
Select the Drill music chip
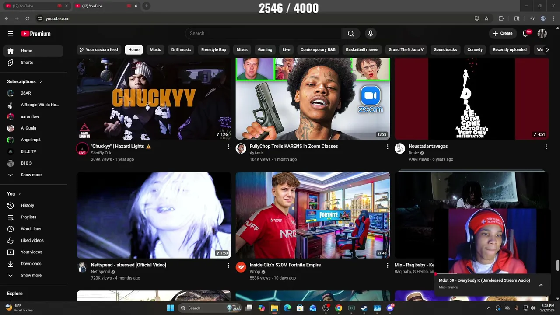[181, 50]
